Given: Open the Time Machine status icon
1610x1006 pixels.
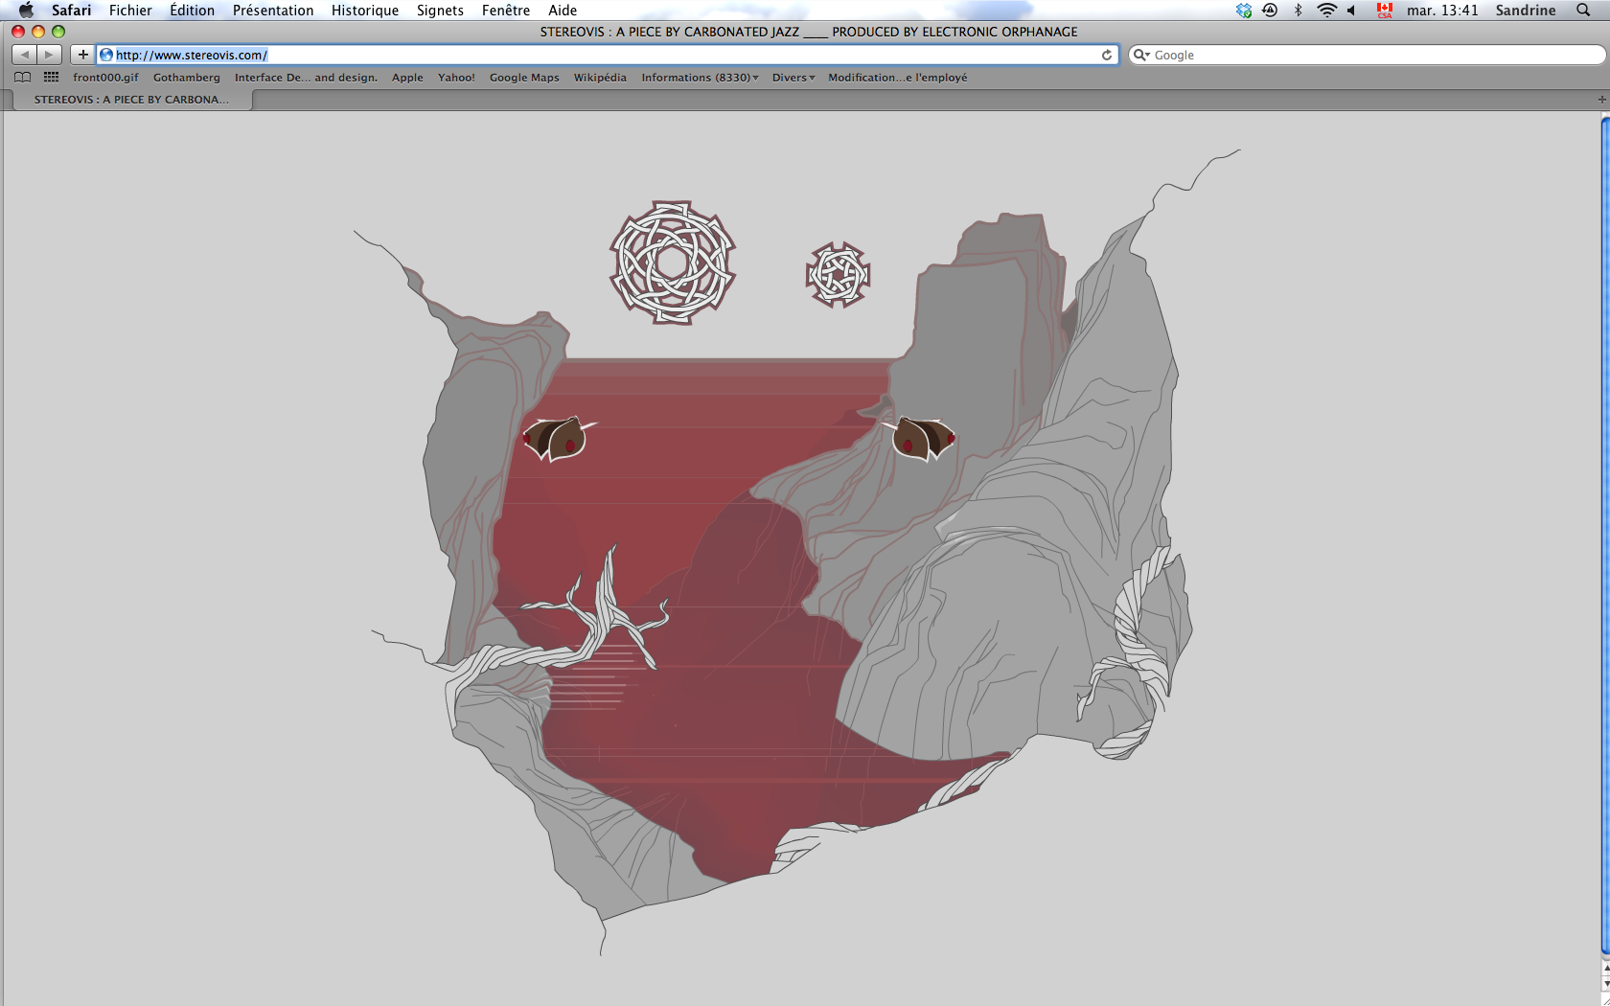Looking at the screenshot, I should click(1271, 11).
